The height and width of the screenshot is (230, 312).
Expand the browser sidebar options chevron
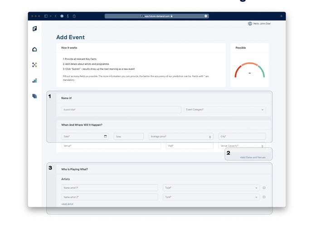pos(50,16)
